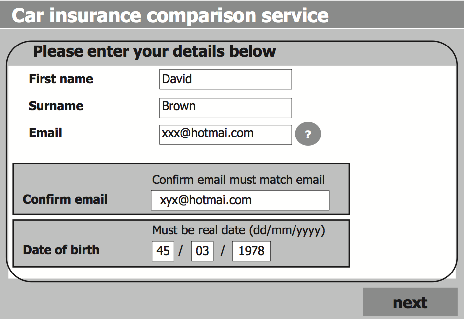Image resolution: width=464 pixels, height=319 pixels.
Task: Select the Surname field containing Brown
Action: pyautogui.click(x=225, y=108)
